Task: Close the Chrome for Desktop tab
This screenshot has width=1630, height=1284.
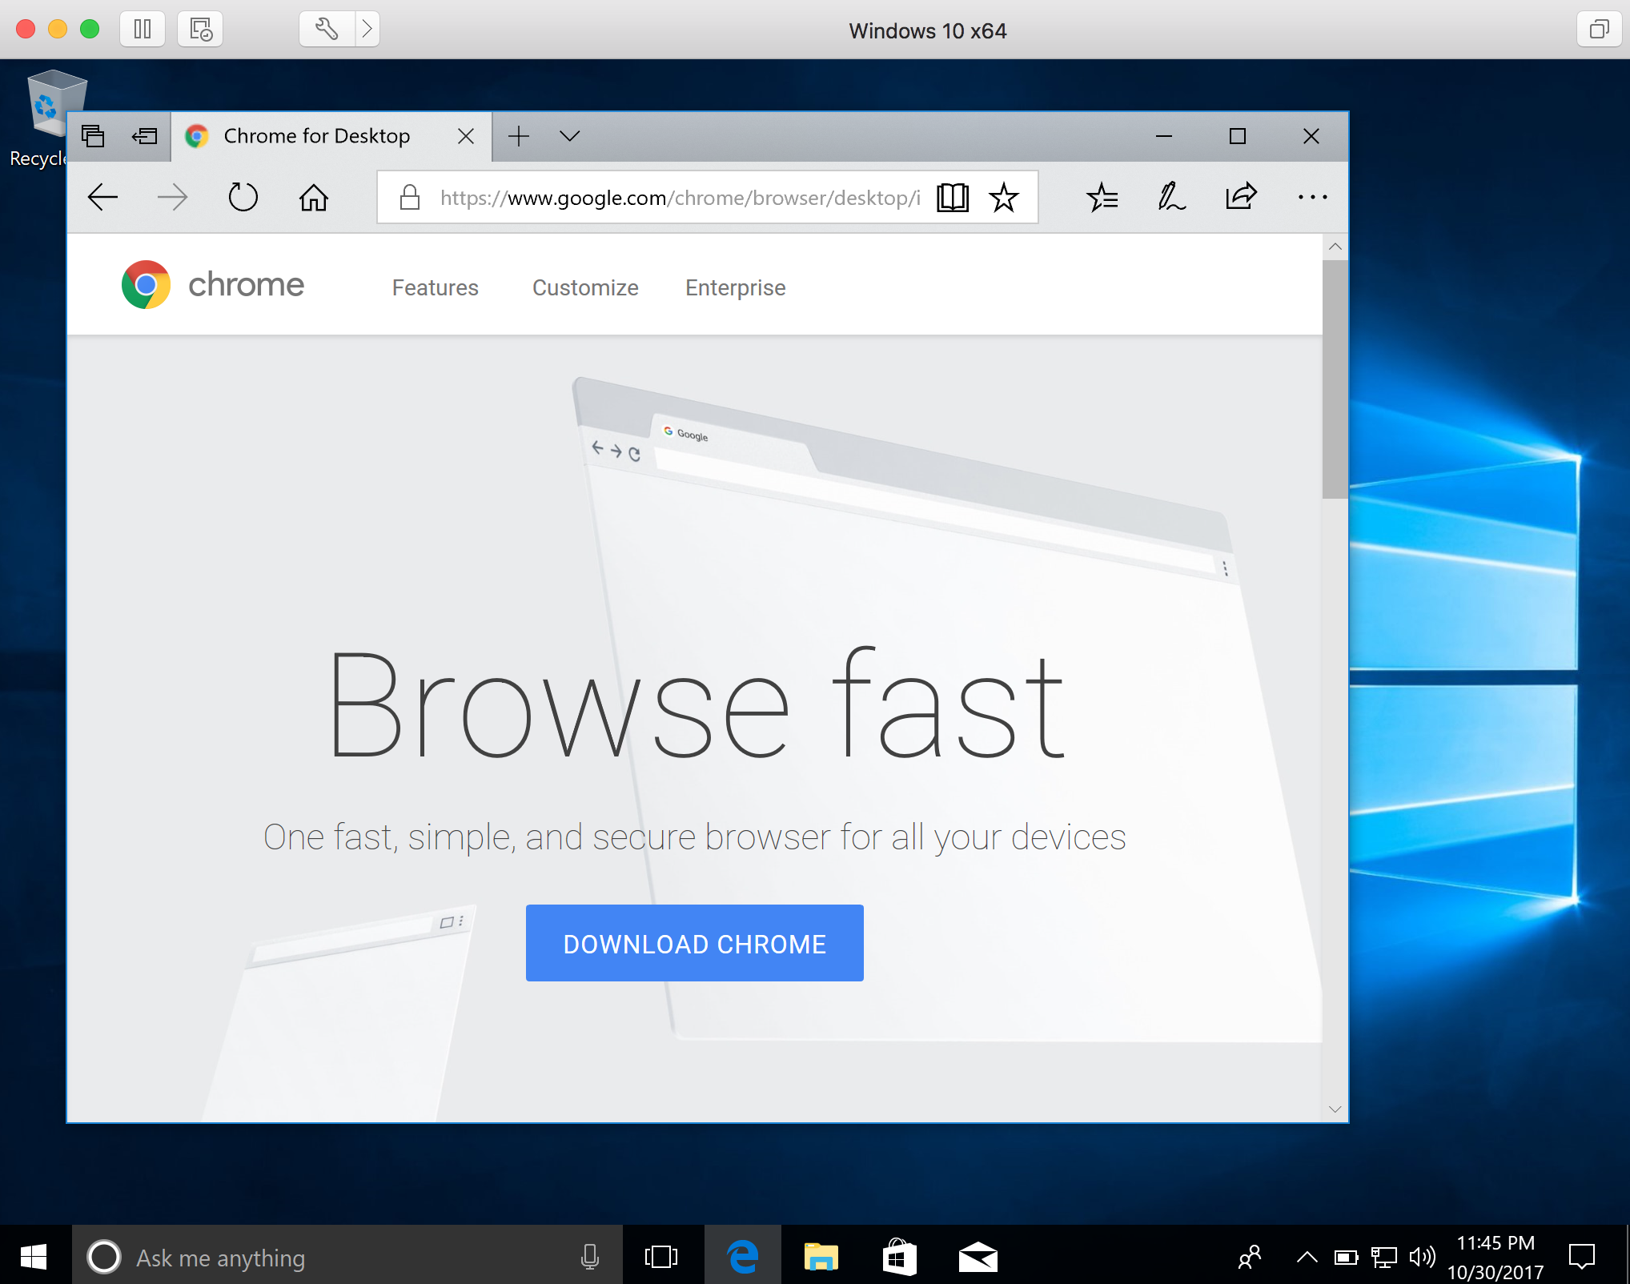Action: click(x=466, y=136)
